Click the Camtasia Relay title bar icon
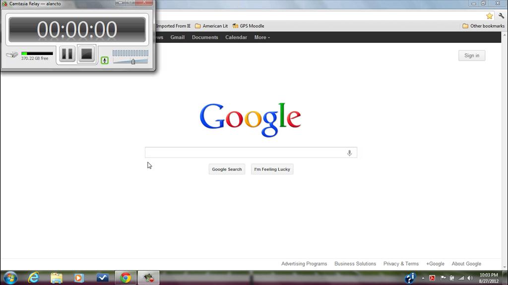Viewport: 508px width, 285px height. (x=5, y=4)
